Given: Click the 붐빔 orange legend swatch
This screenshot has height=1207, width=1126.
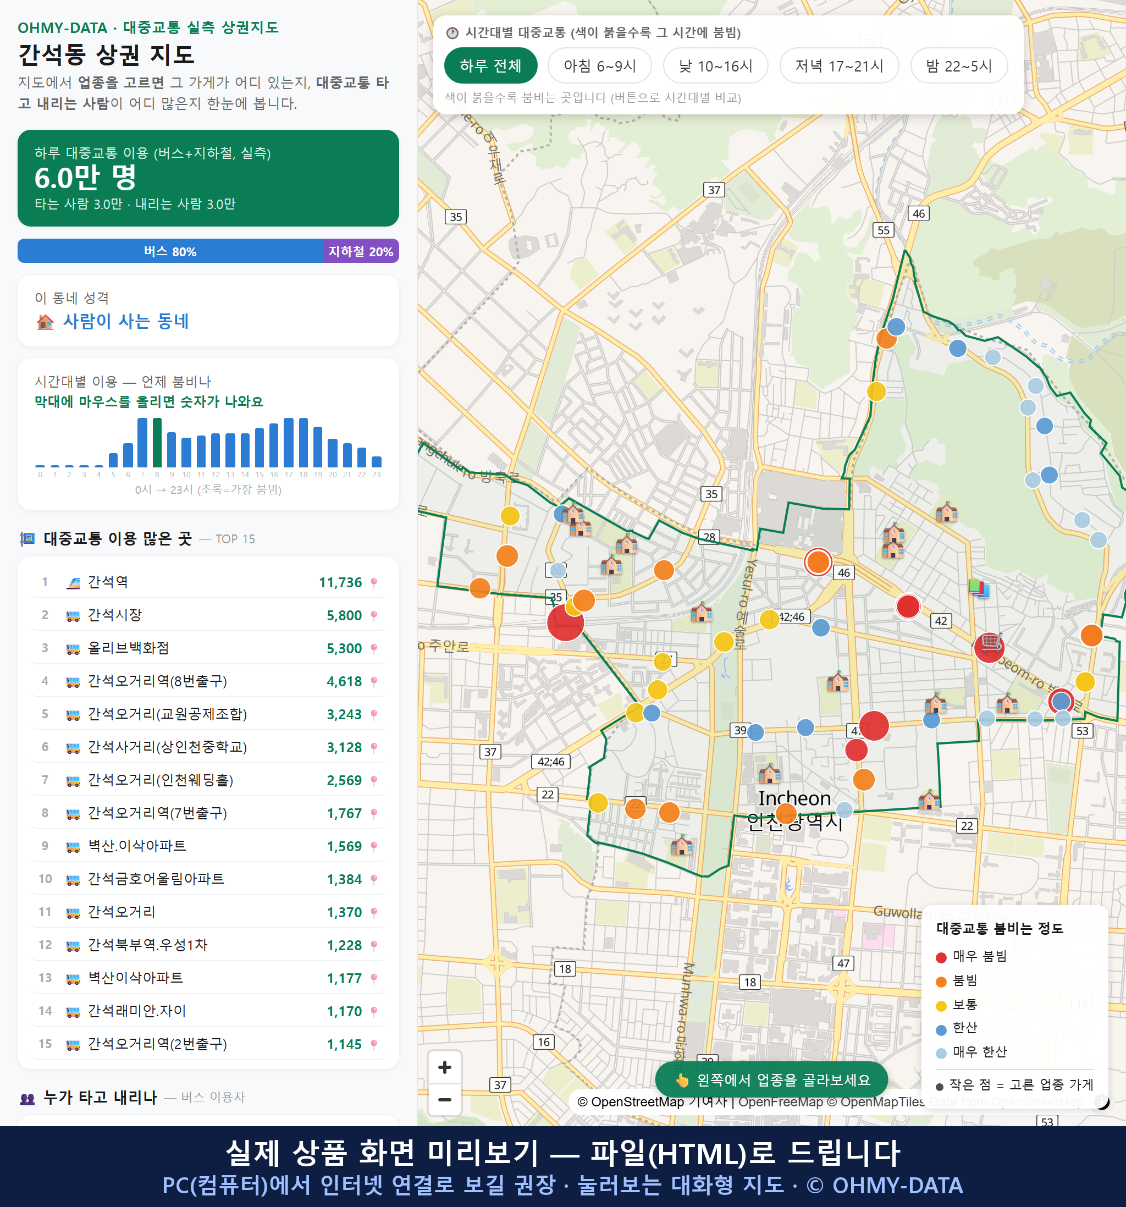Looking at the screenshot, I should pos(941,982).
